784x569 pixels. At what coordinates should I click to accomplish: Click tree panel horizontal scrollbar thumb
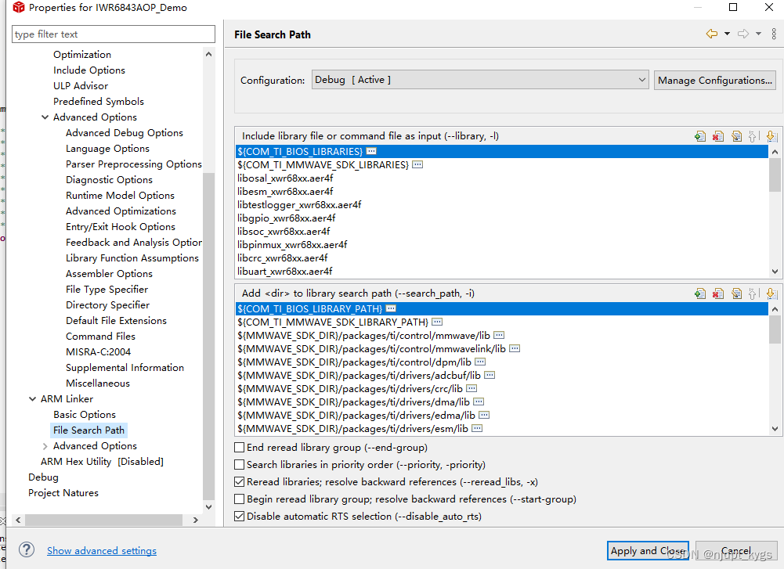[103, 520]
